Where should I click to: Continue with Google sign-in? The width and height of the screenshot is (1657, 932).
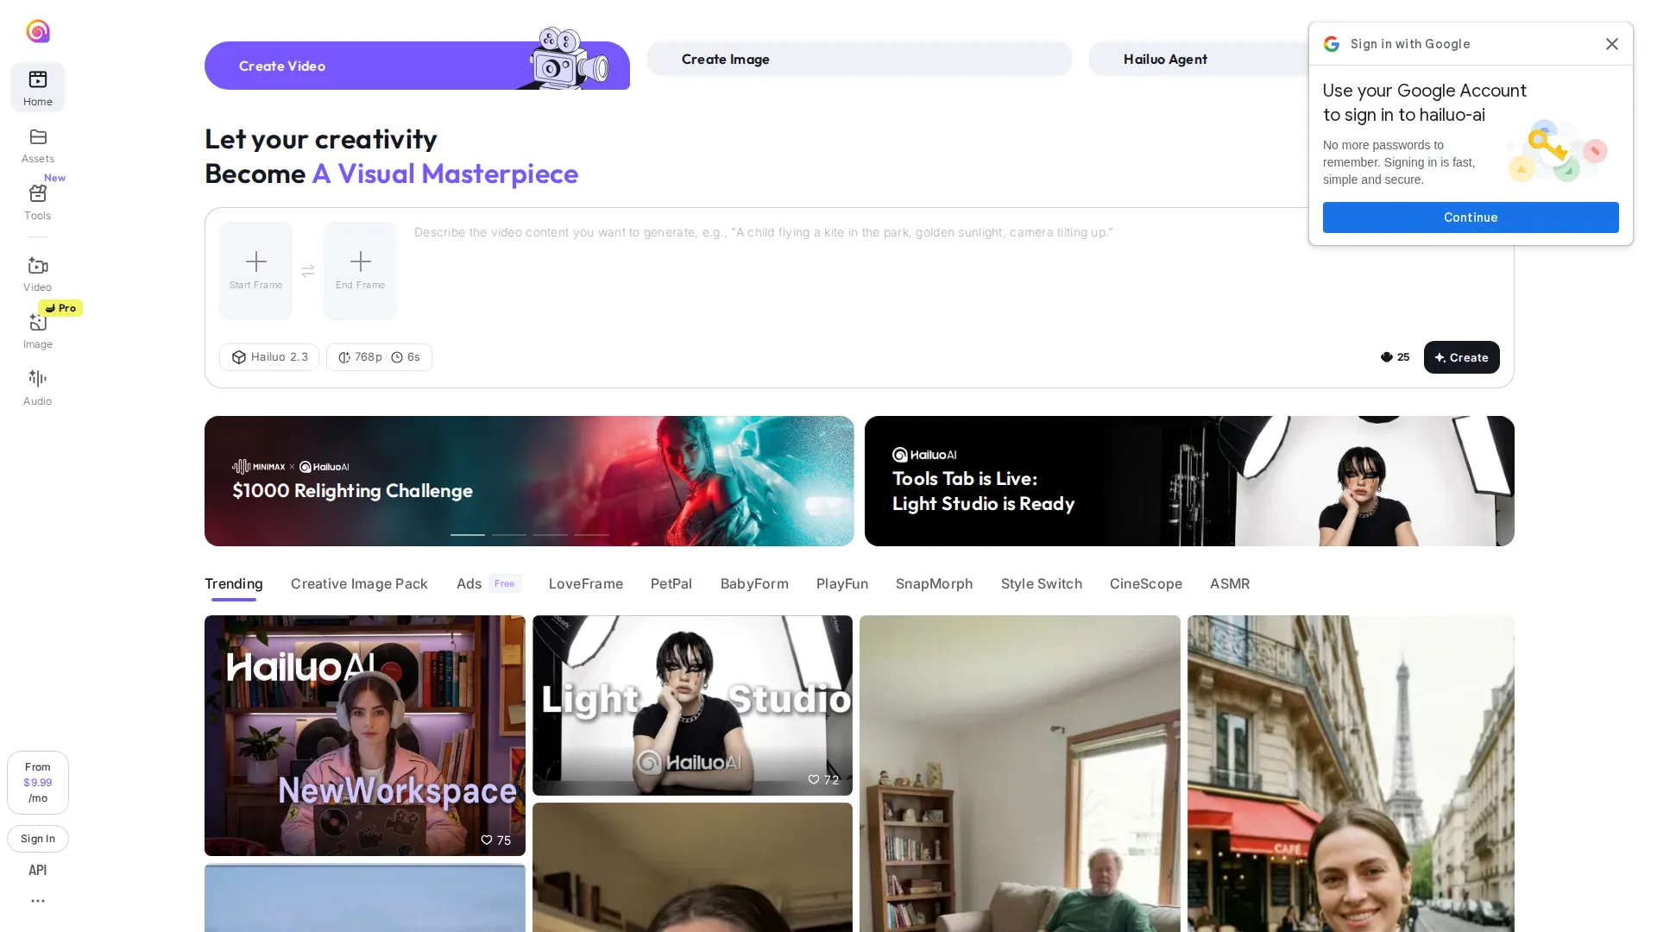point(1471,217)
